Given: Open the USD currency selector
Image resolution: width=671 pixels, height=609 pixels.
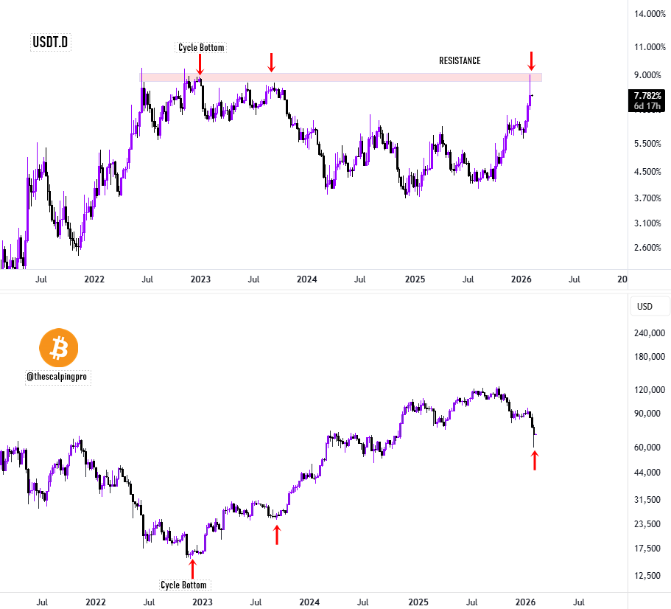Looking at the screenshot, I should pos(644,306).
